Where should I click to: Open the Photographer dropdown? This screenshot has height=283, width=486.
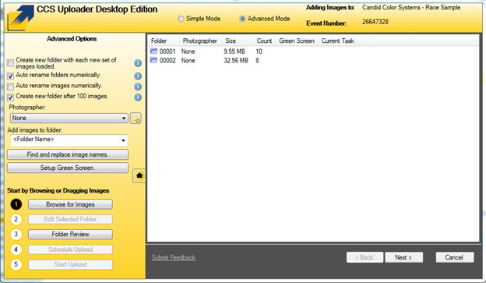tap(69, 118)
